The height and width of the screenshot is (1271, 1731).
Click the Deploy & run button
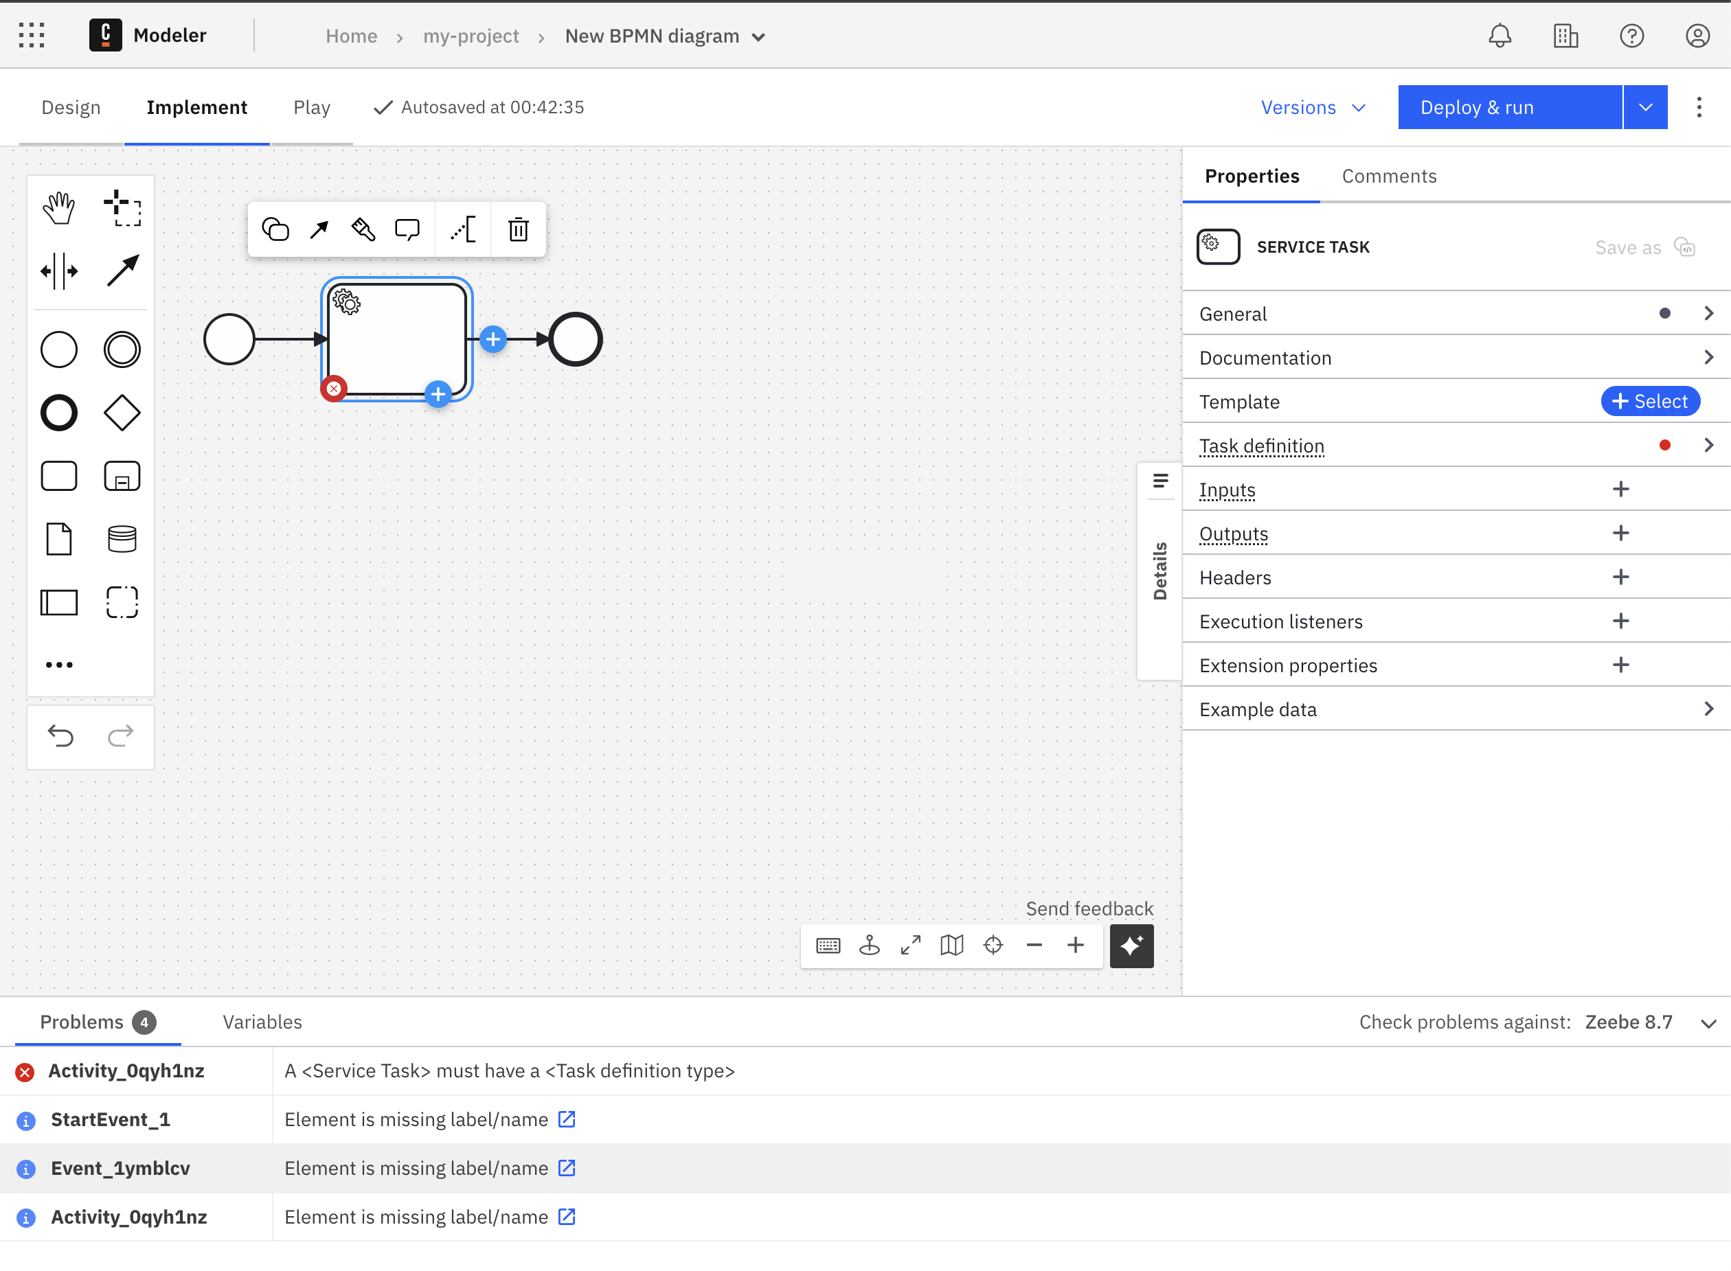point(1509,107)
